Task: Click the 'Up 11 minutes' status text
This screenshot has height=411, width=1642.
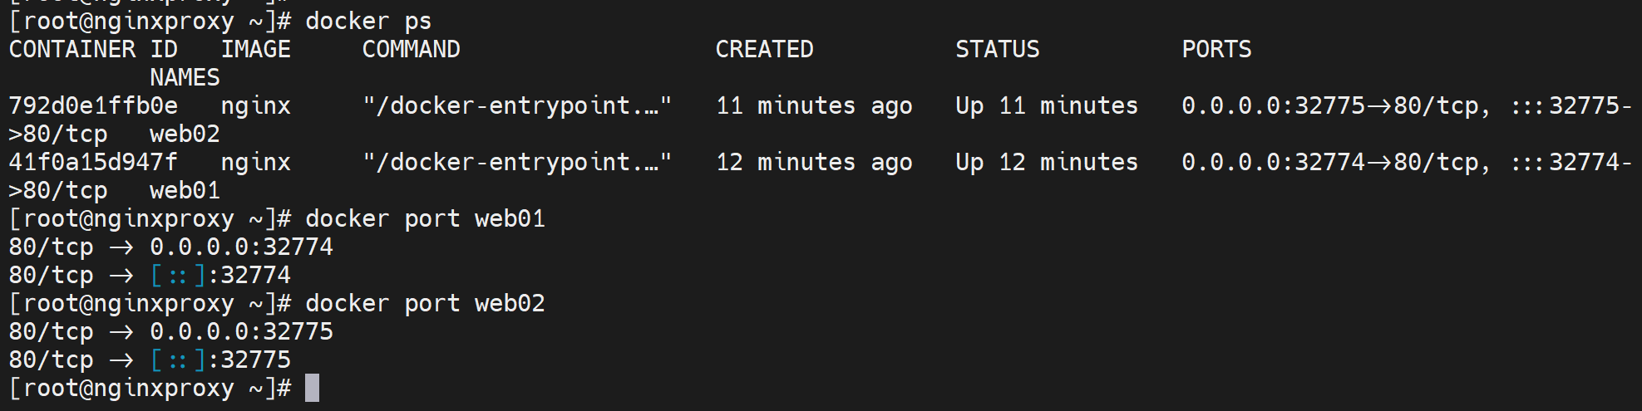Action: (1046, 105)
